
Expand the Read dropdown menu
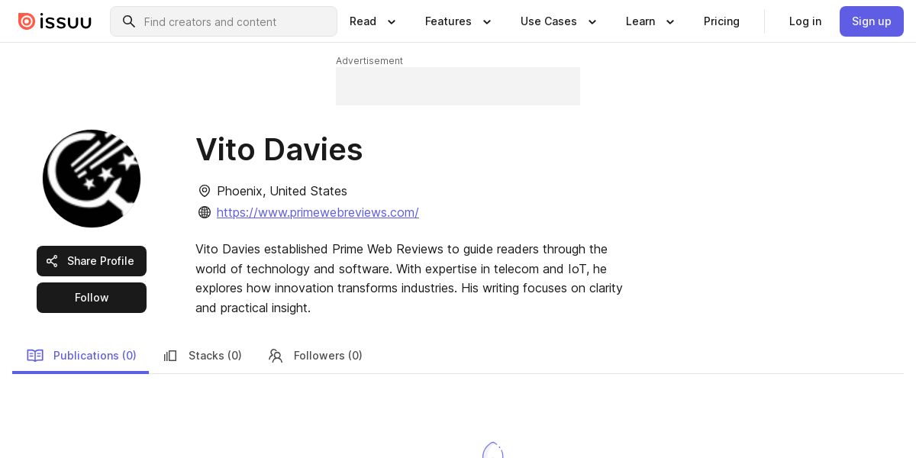(x=373, y=21)
